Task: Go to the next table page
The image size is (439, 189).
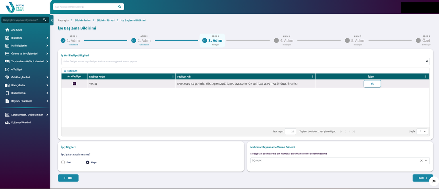Action: 349,131
